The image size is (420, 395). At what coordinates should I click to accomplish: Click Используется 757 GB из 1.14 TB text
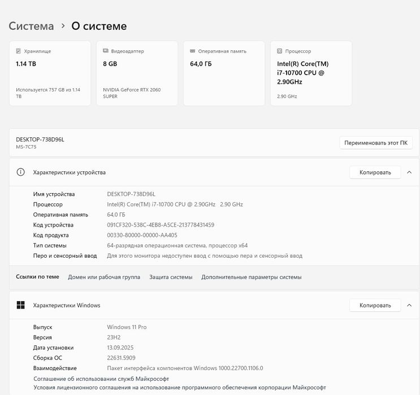pos(48,93)
